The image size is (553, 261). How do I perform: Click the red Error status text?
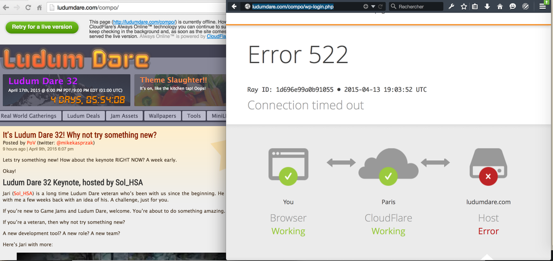click(488, 231)
